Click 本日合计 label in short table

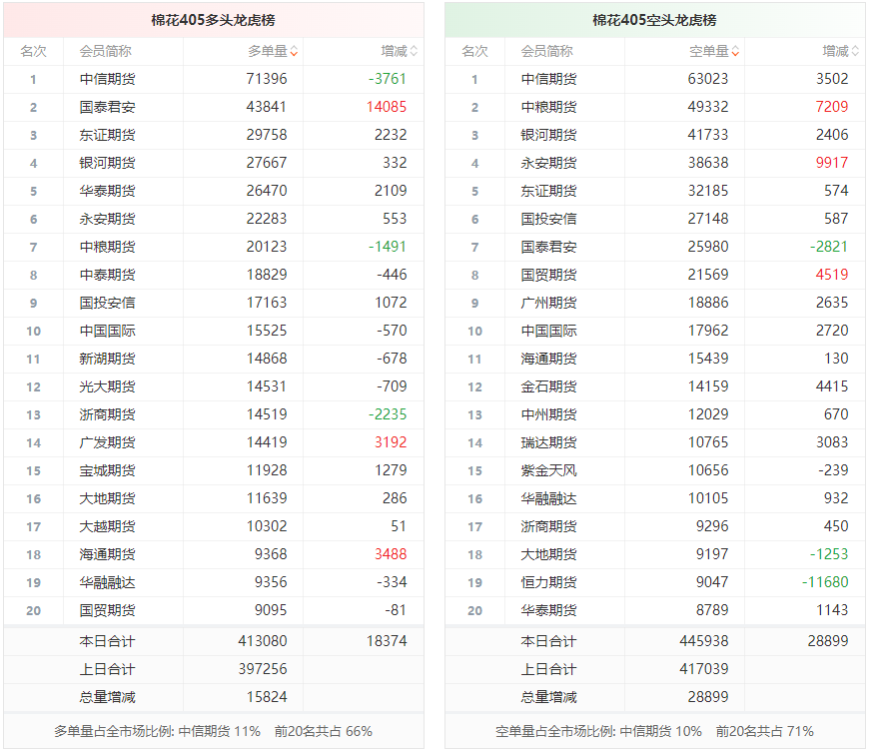[548, 642]
